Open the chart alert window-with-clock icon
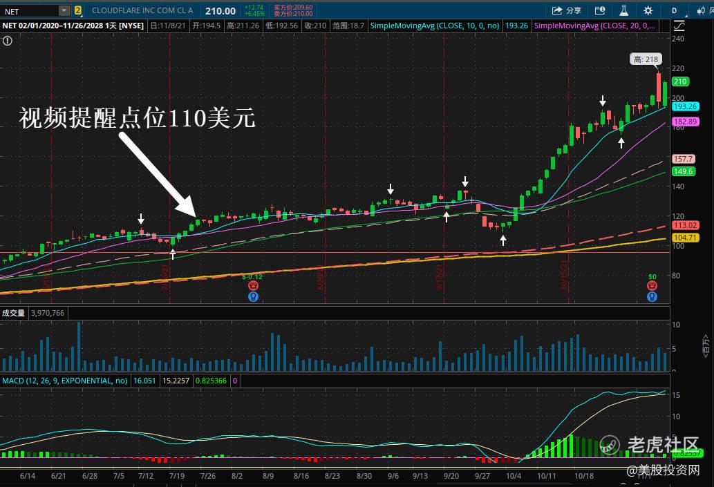Image resolution: width=714 pixels, height=487 pixels. tap(600, 10)
